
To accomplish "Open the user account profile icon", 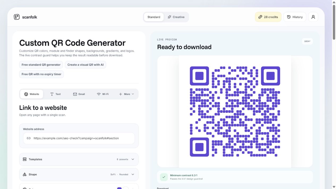I will [313, 17].
